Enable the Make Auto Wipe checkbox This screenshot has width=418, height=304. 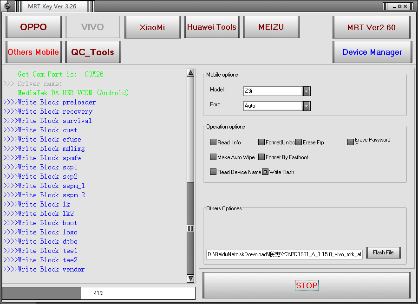coord(213,157)
